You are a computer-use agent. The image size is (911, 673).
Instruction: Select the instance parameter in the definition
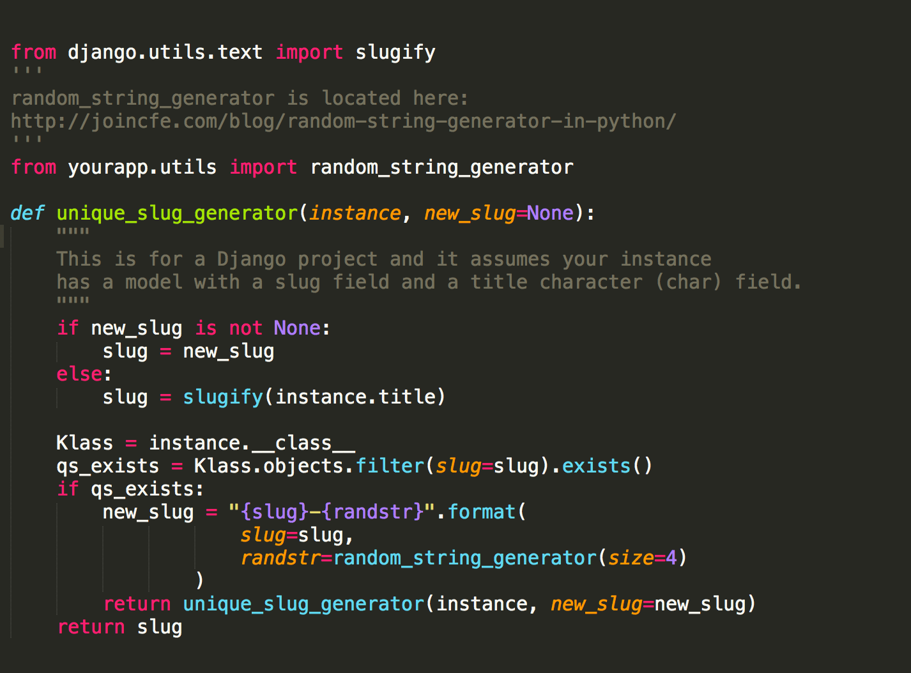pyautogui.click(x=355, y=213)
